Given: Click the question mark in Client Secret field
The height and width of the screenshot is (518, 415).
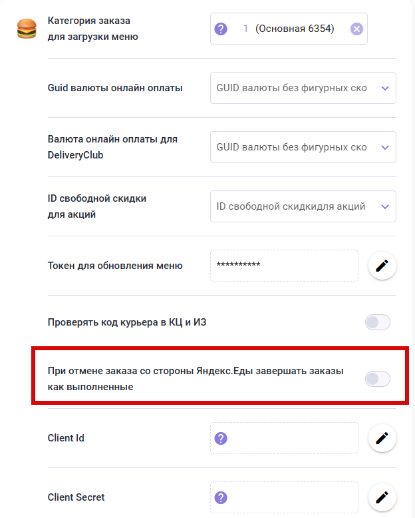Looking at the screenshot, I should (221, 497).
